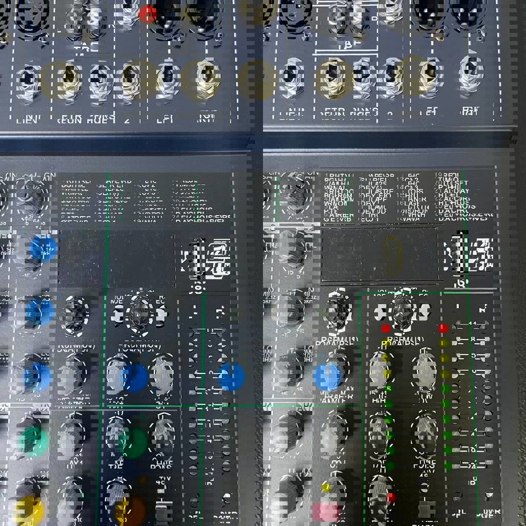Click the green knob above the orange knob
Screen dimensions: 526x526
pyautogui.click(x=133, y=443)
